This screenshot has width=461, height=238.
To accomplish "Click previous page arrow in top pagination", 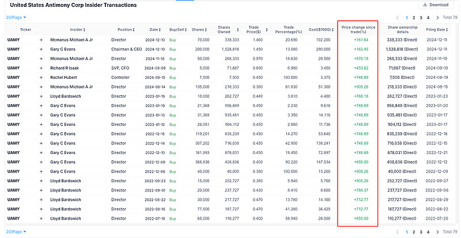I will tap(398, 18).
